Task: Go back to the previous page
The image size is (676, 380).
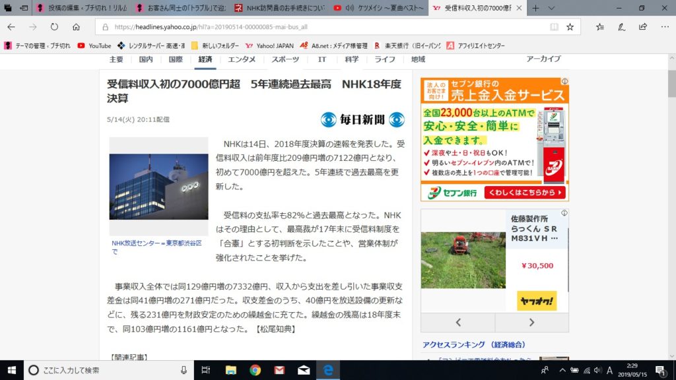Action: pyautogui.click(x=11, y=26)
